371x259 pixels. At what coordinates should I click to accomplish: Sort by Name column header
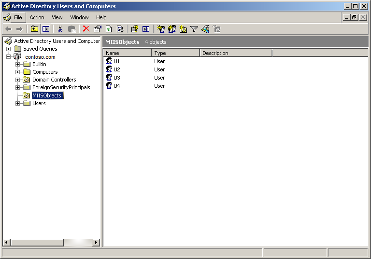coord(128,53)
